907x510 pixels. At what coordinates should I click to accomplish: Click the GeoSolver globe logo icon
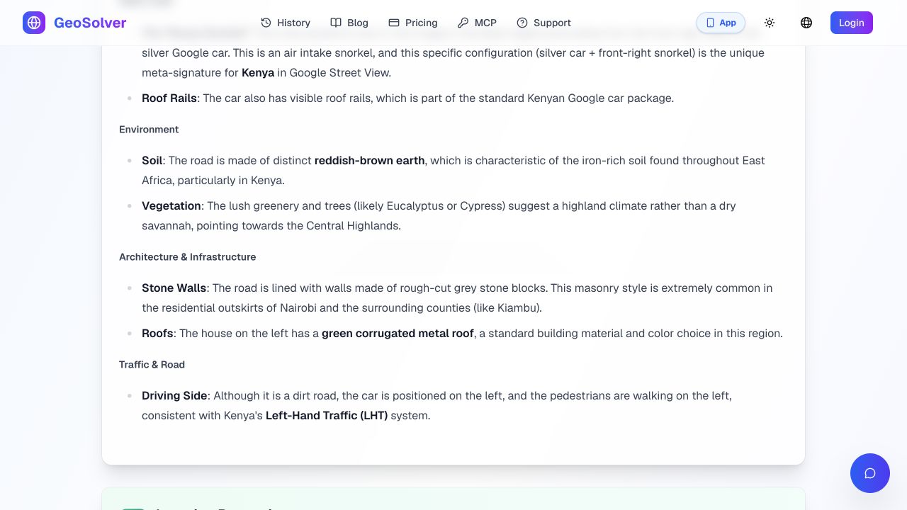coord(34,23)
